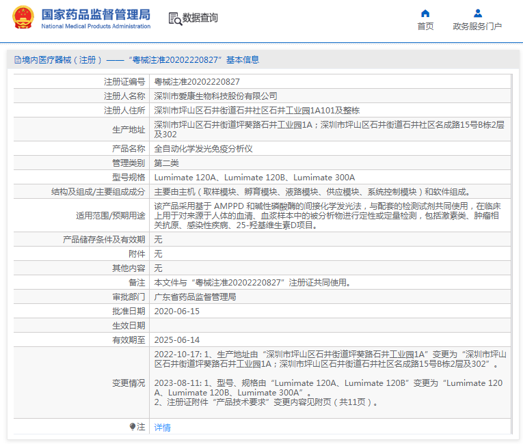This screenshot has width=523, height=444.
Task: Click the document icon before 境内医疗器械
Action: click(17, 60)
